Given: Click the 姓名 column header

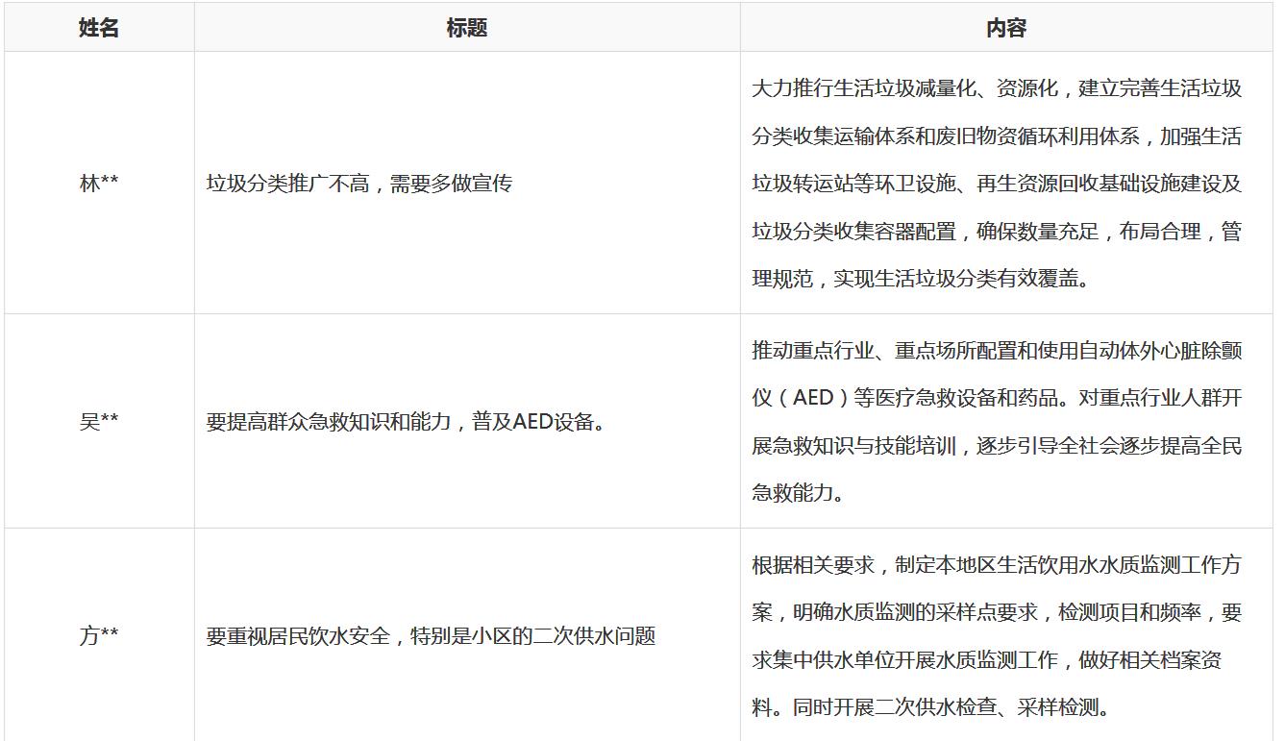Looking at the screenshot, I should click(x=99, y=29).
